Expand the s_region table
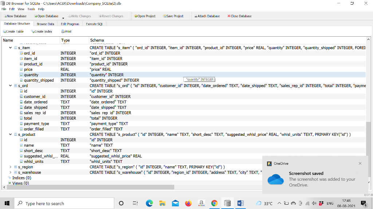Viewport: 373px width, 209px height. pos(10,167)
